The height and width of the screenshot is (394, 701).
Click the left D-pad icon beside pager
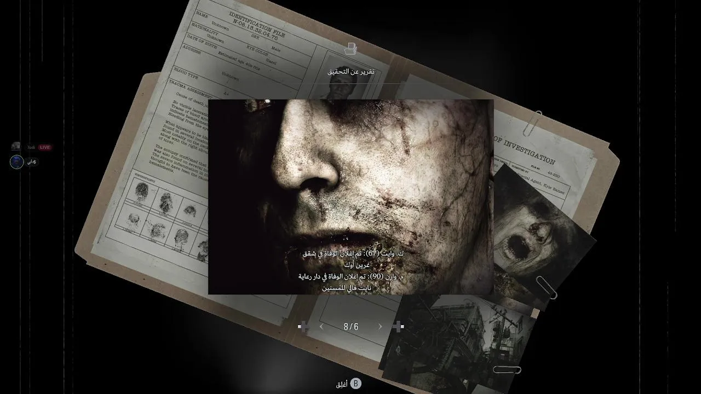click(303, 327)
